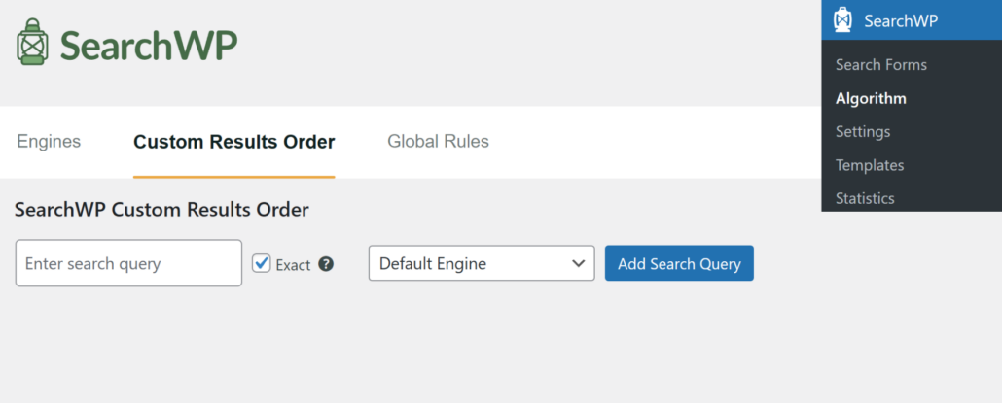
Task: Toggle the Exact checkbox
Action: 262,263
